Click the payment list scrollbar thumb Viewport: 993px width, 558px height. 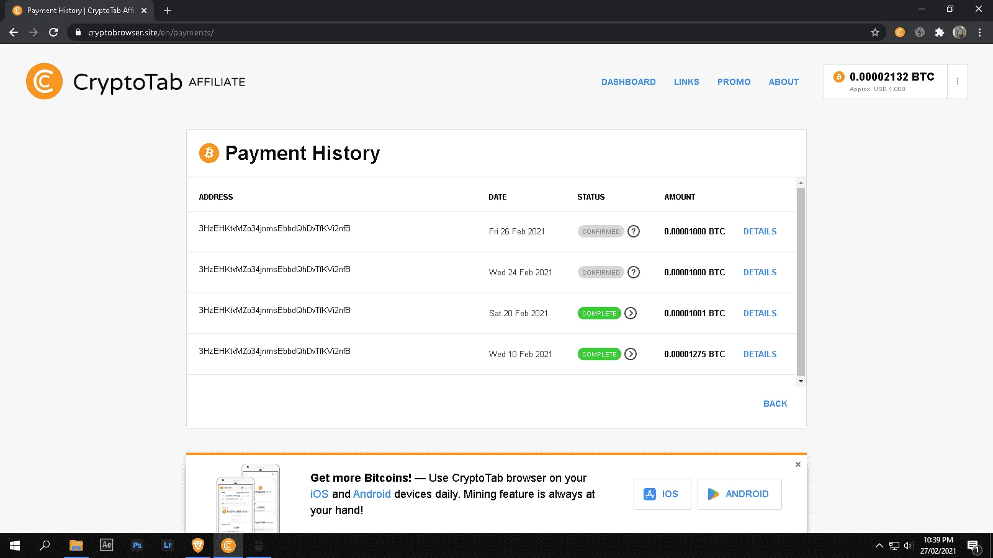click(x=801, y=281)
